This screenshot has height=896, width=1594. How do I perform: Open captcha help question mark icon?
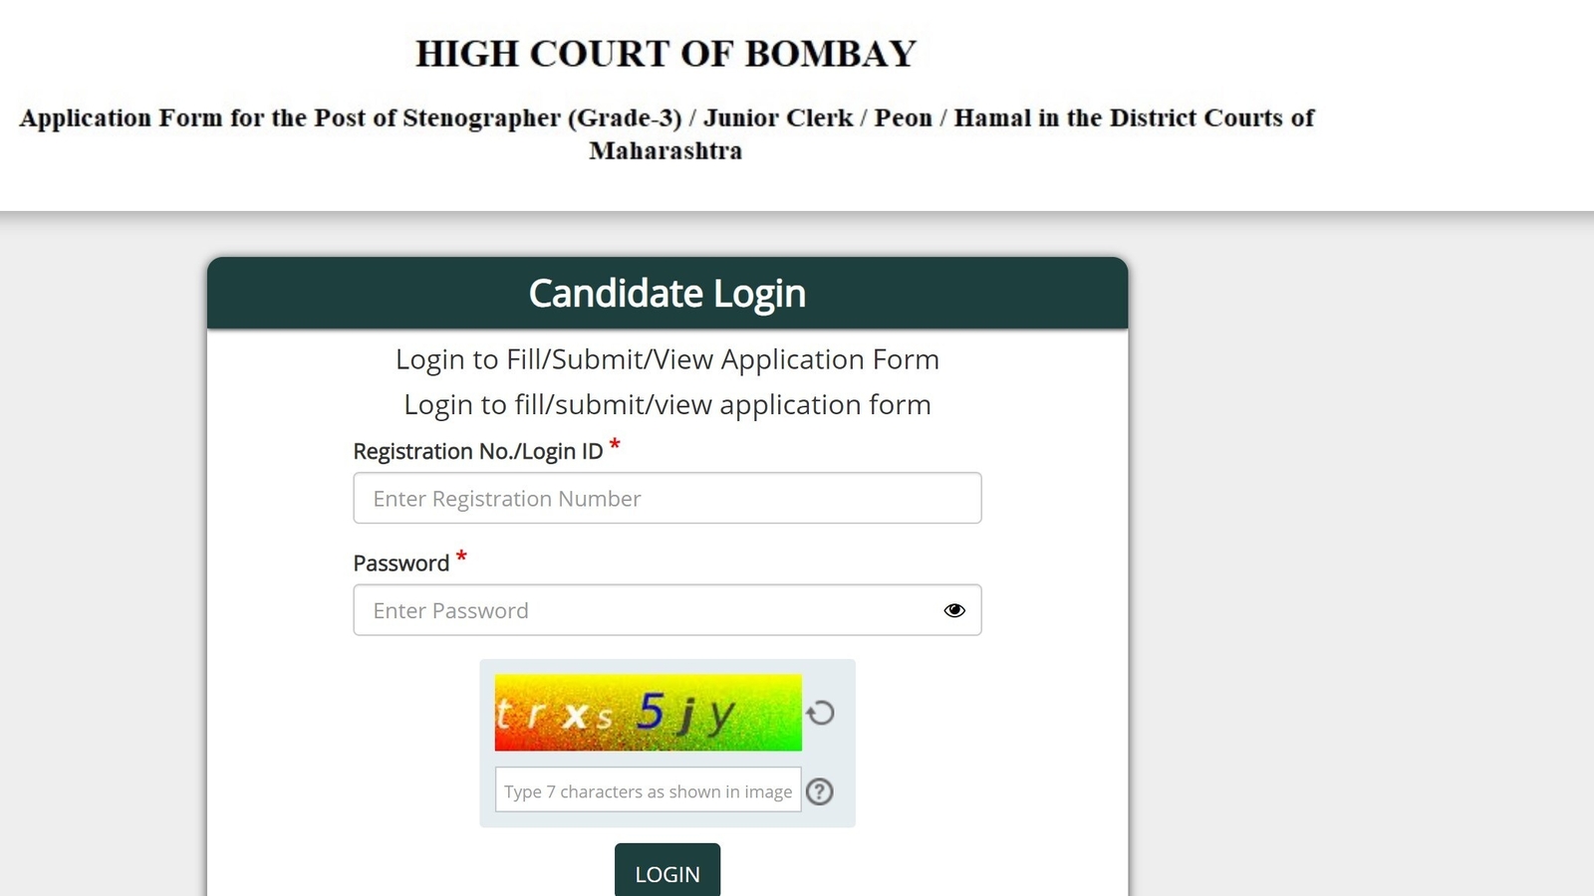pos(820,791)
